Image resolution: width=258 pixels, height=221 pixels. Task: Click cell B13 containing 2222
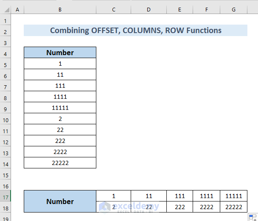pos(60,151)
